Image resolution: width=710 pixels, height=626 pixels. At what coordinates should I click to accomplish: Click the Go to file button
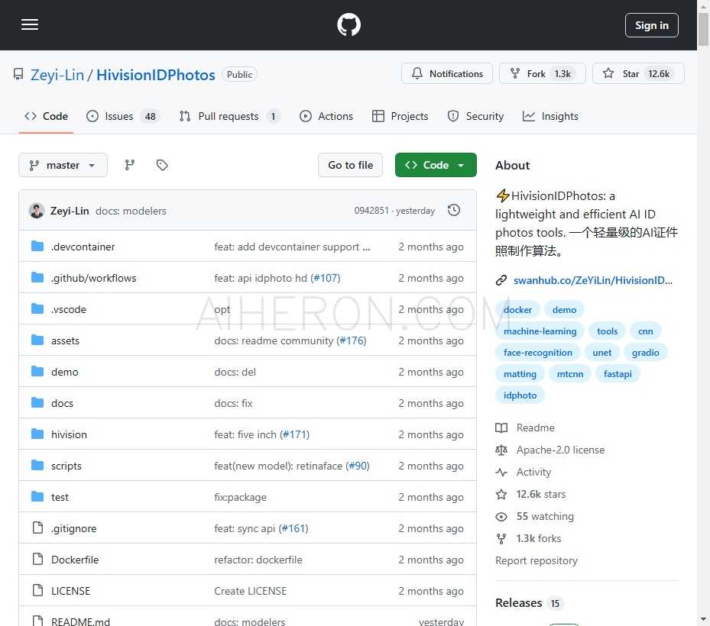[x=351, y=165]
